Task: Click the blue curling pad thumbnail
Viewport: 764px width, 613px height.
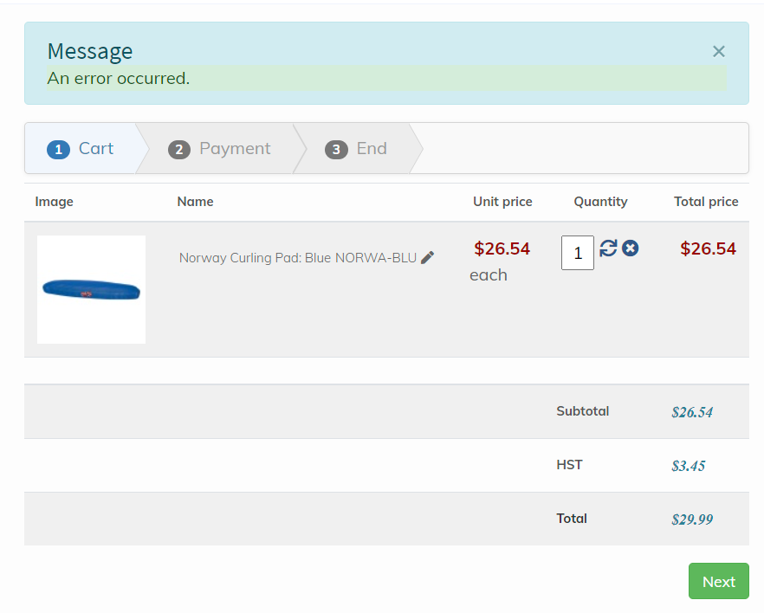Action: 91,289
